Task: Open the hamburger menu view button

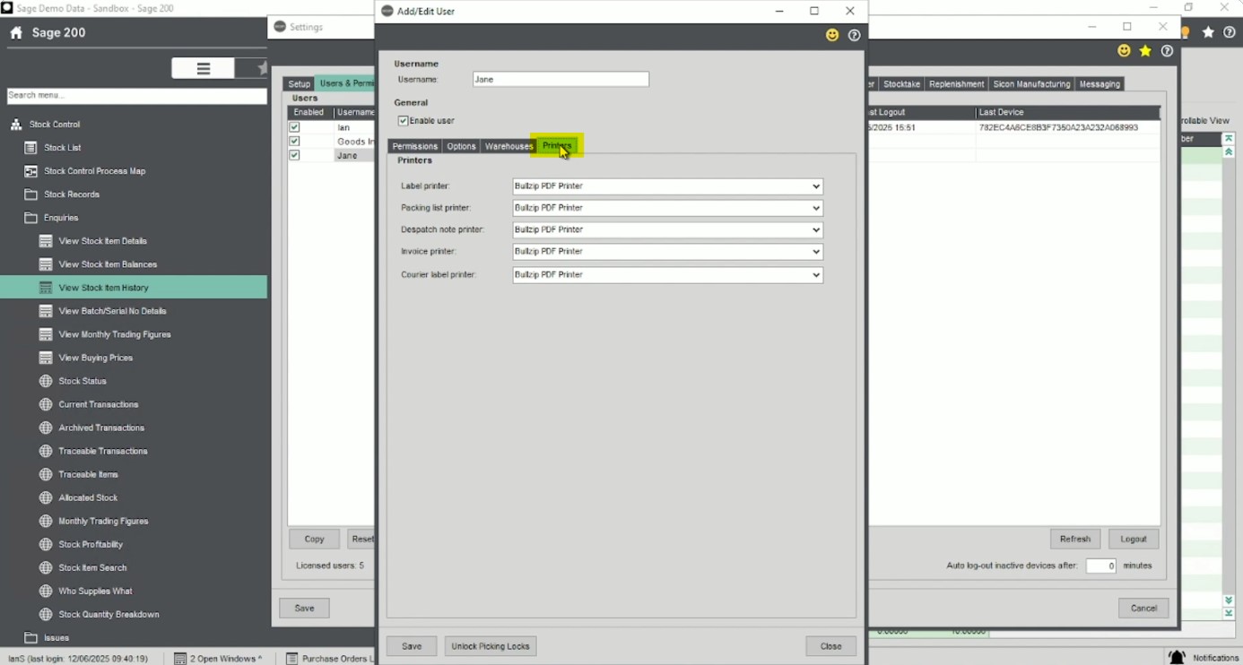Action: click(x=204, y=68)
